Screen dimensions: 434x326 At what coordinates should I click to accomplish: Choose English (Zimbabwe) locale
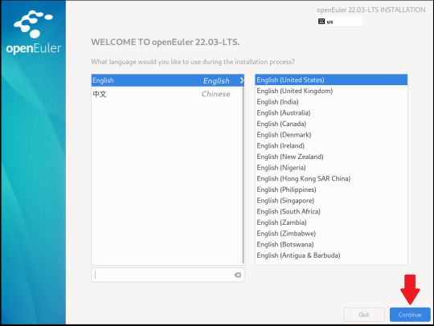point(331,234)
